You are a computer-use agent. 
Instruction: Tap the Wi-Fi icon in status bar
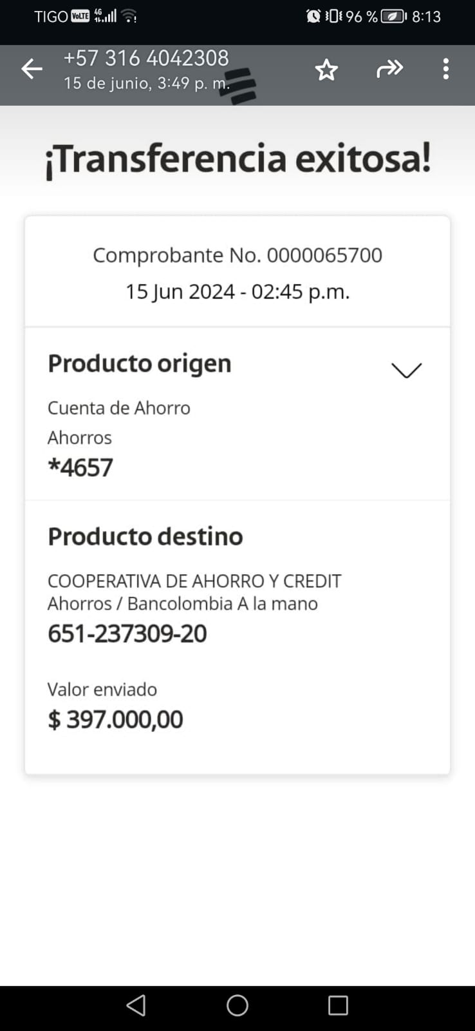[x=129, y=16]
